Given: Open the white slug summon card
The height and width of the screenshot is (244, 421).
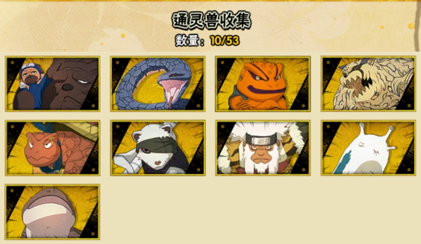Looking at the screenshot, I should 368,148.
